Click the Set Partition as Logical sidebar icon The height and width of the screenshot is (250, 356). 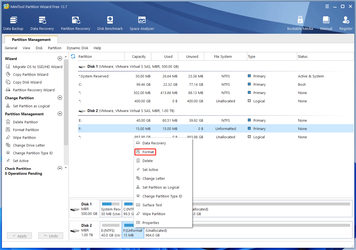click(8, 106)
